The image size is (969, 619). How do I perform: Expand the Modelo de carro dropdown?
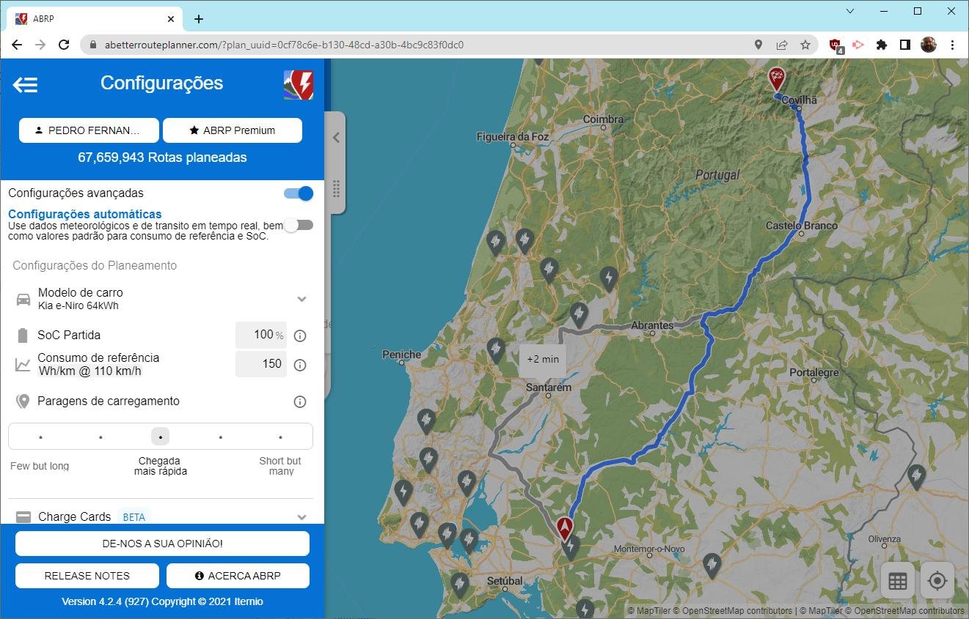[301, 299]
